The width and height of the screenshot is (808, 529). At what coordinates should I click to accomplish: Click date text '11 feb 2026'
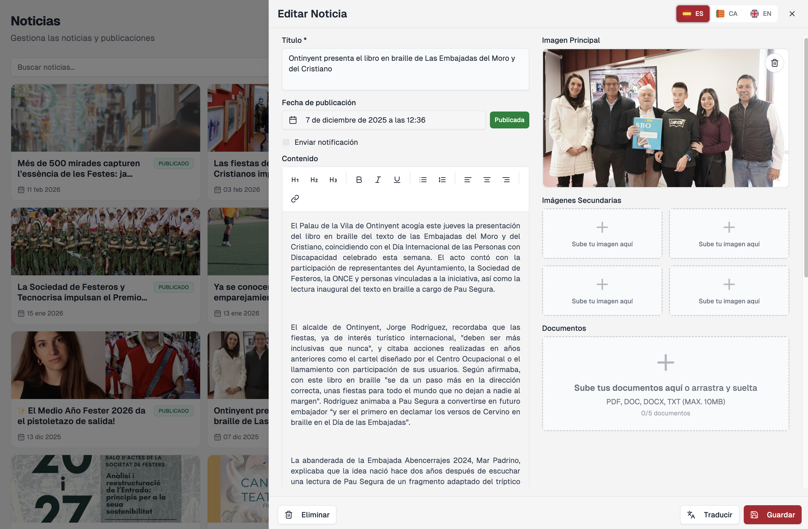pos(43,190)
